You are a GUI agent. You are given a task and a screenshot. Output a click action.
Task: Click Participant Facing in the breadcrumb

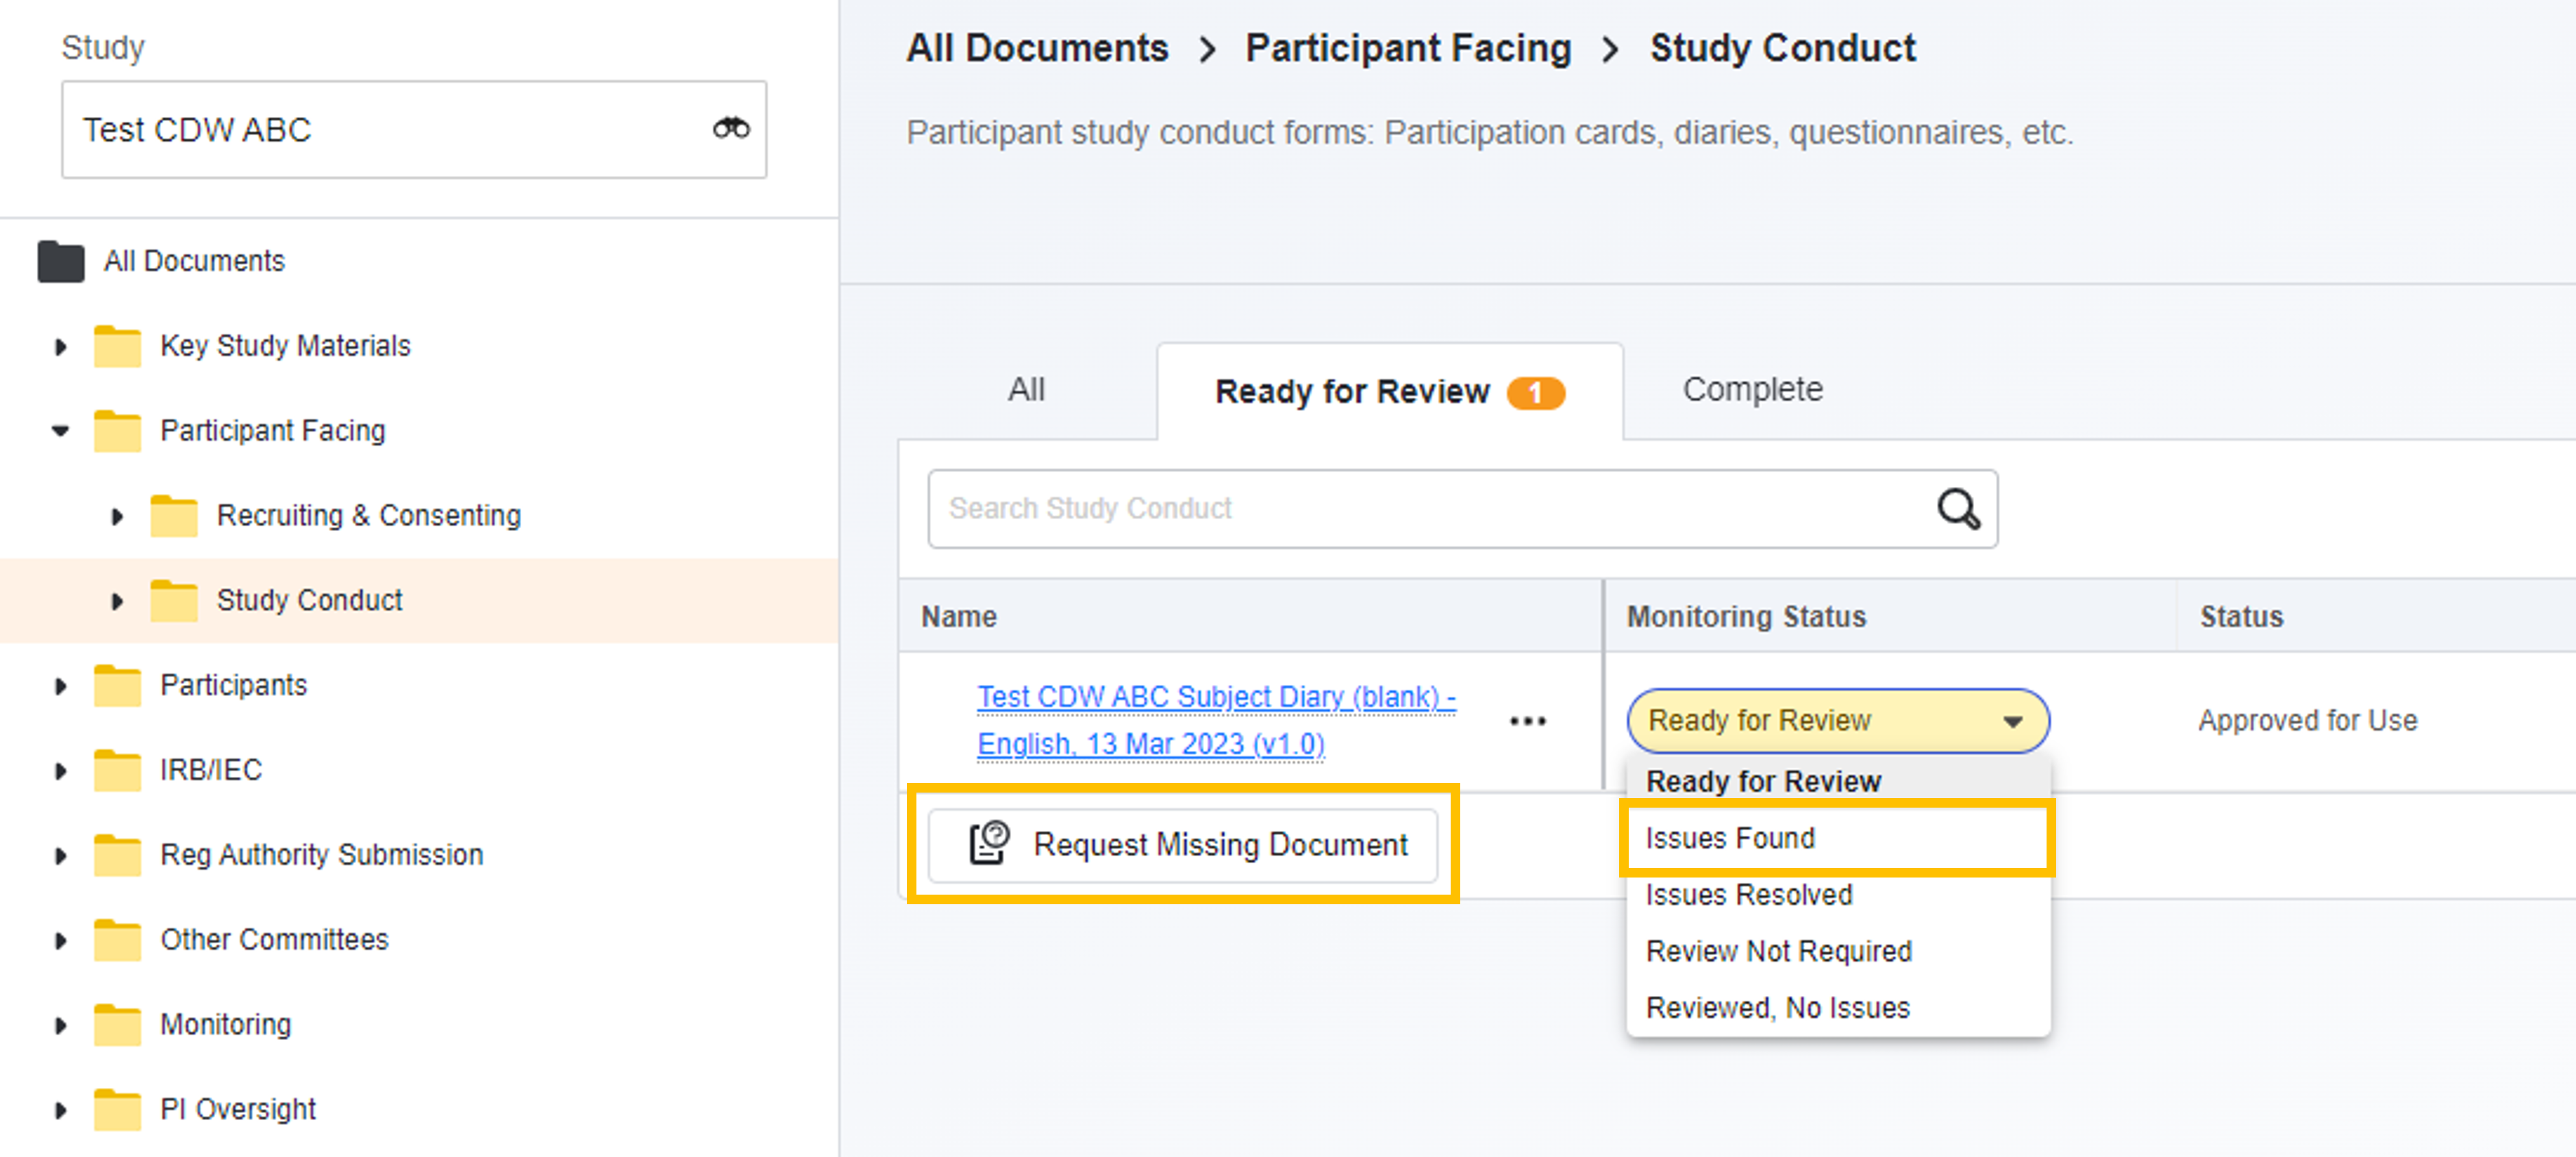coord(1407,48)
